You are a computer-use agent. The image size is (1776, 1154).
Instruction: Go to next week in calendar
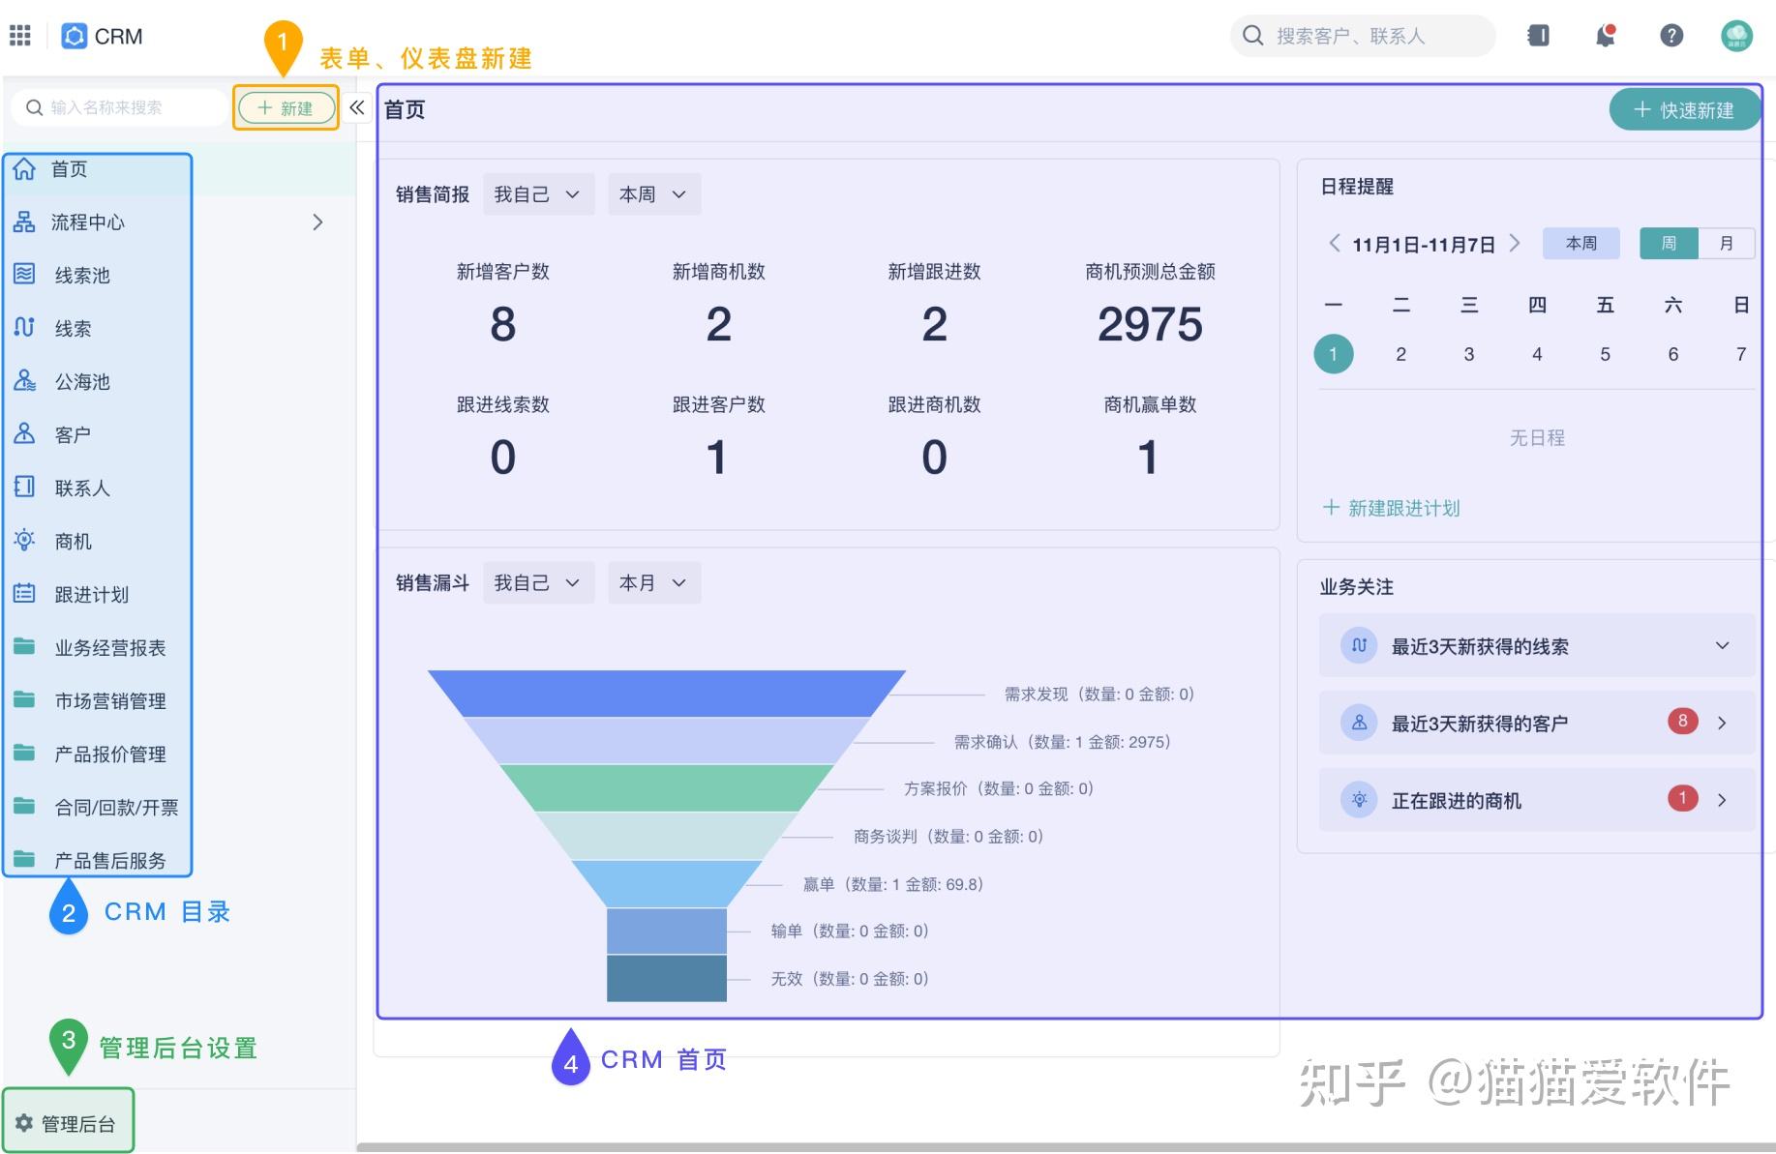tap(1515, 243)
